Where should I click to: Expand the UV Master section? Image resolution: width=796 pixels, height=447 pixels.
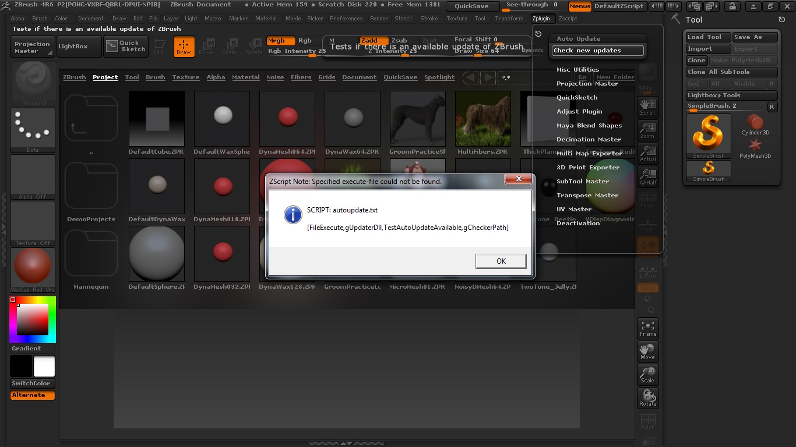pos(574,210)
